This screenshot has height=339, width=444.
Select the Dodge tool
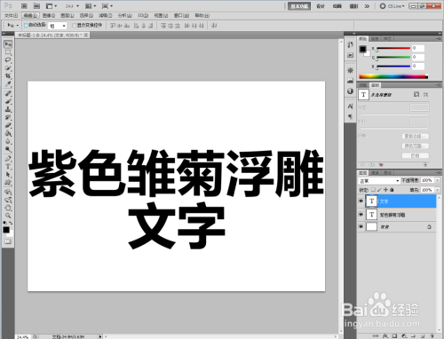(8, 149)
